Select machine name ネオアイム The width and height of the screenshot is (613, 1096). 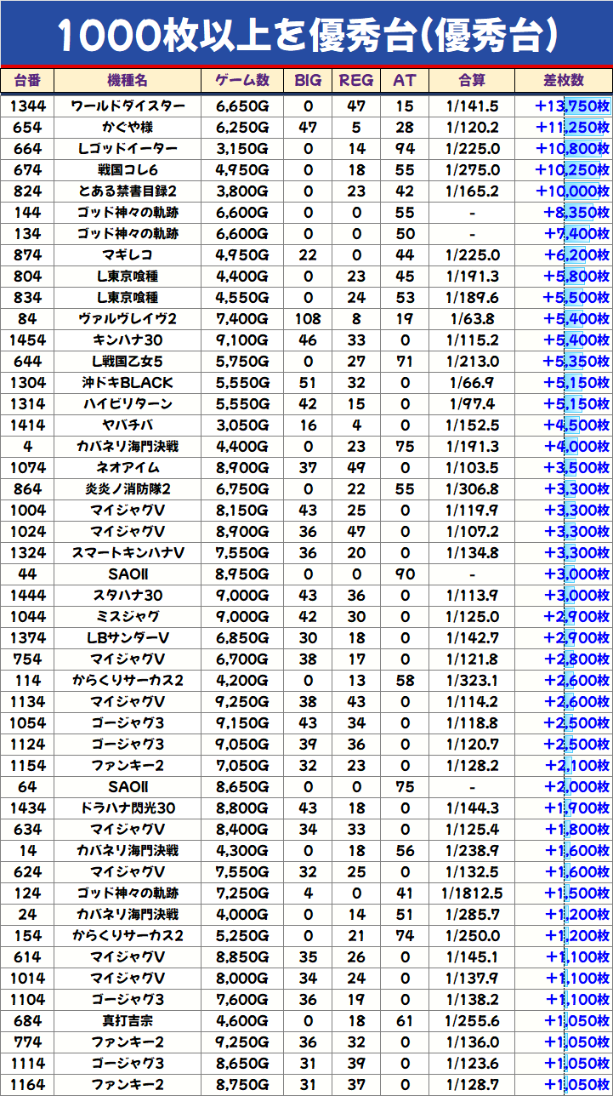(128, 468)
